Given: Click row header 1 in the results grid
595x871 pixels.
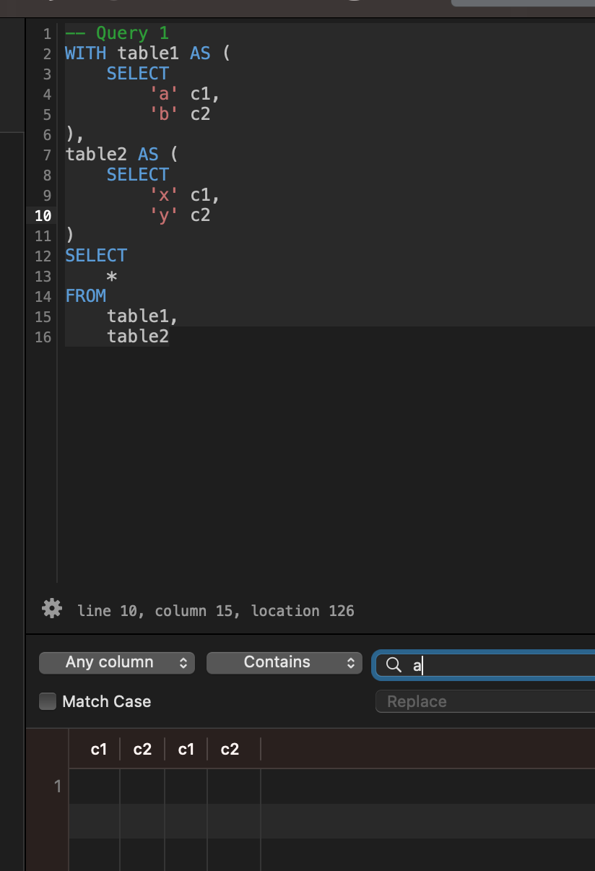Looking at the screenshot, I should point(58,786).
